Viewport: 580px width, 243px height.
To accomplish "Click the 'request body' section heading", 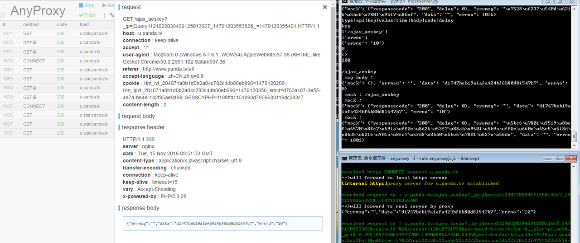I will point(138,117).
